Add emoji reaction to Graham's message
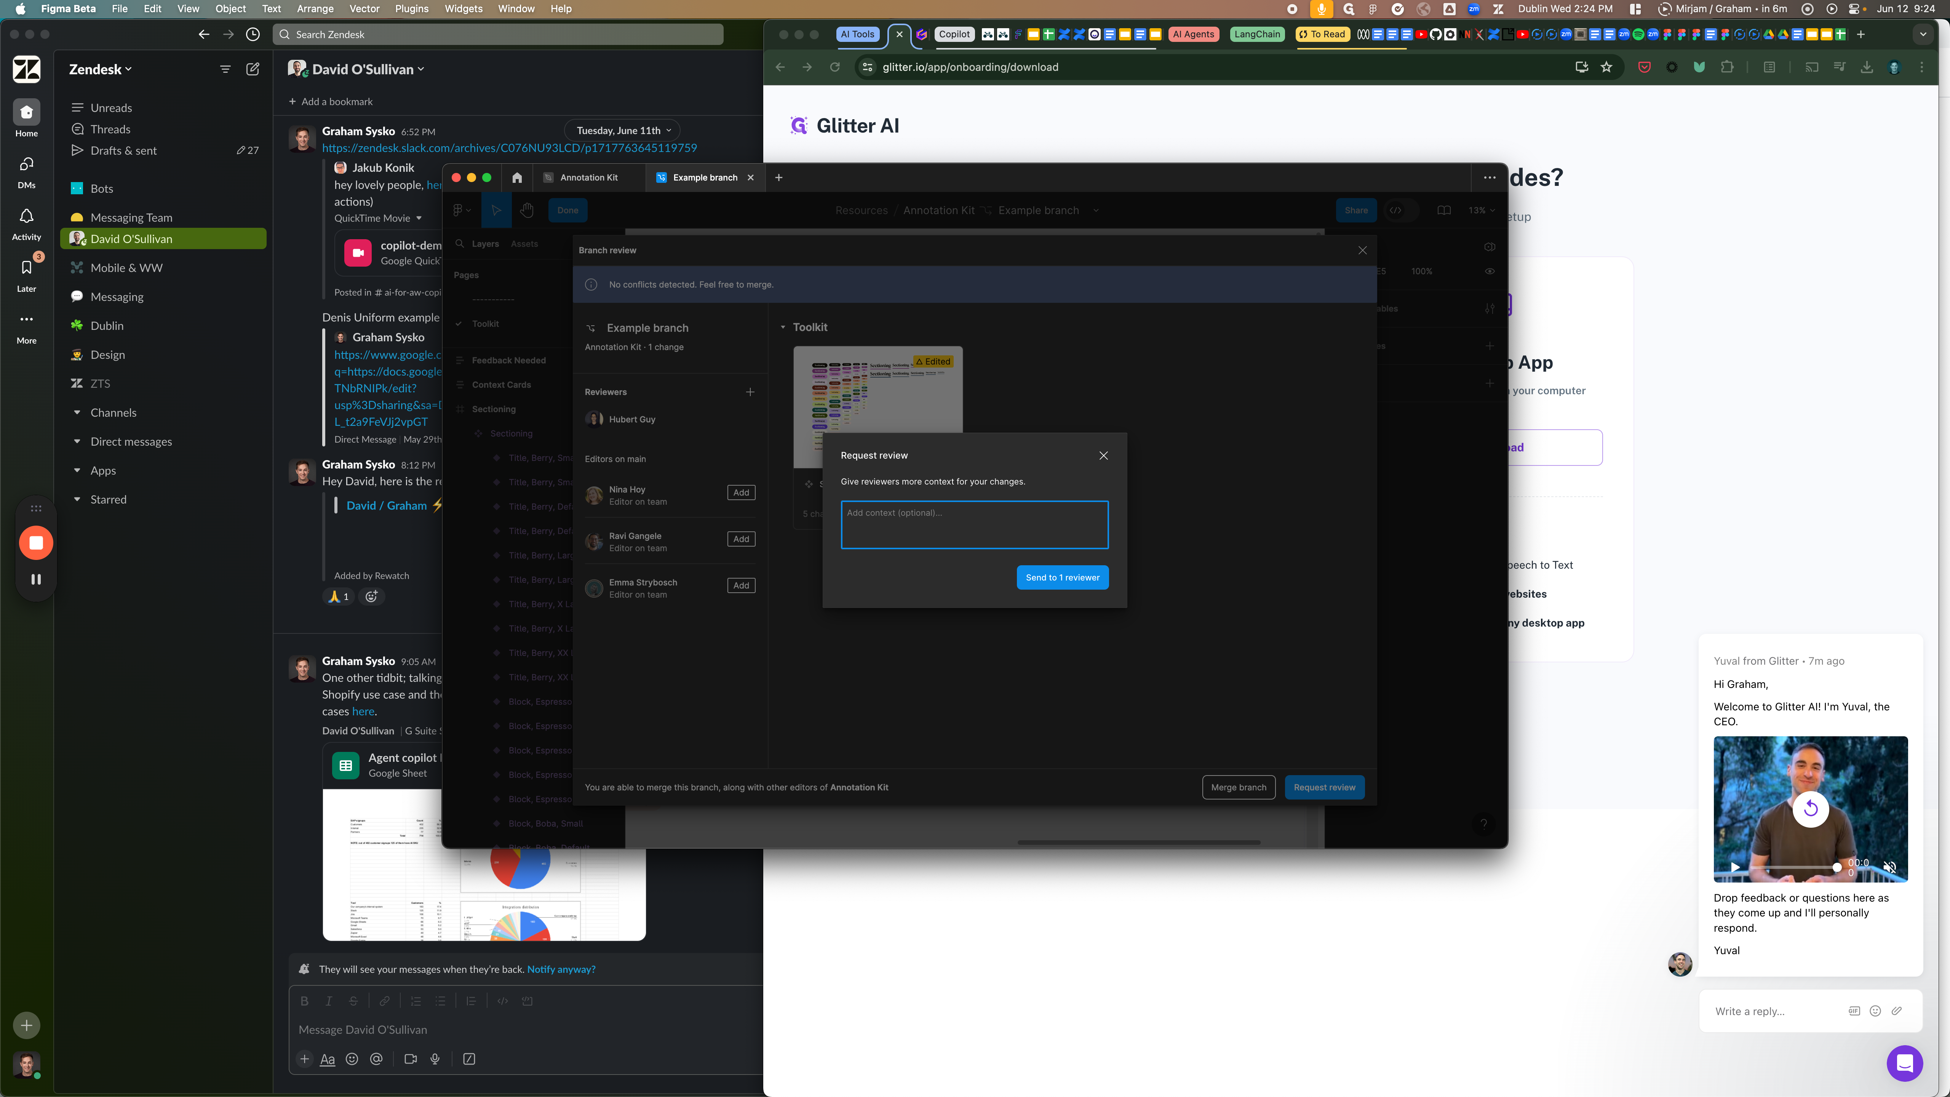 click(x=371, y=596)
